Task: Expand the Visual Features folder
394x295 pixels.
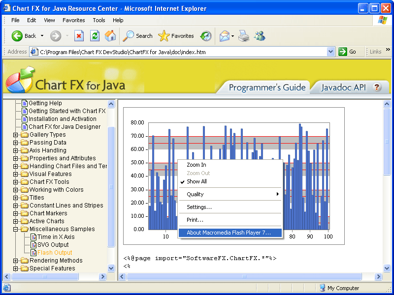Action: (16, 175)
